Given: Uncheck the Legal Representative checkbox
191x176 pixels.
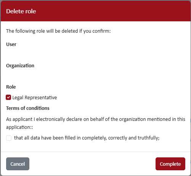Looking at the screenshot, I should [8, 97].
